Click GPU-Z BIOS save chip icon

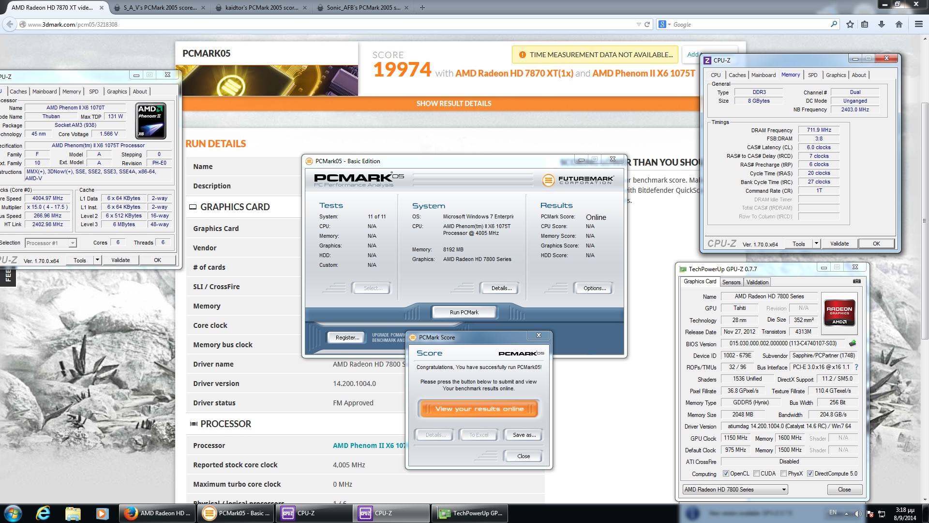(853, 343)
